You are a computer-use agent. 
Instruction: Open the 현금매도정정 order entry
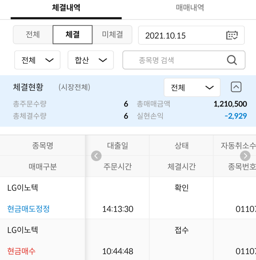tap(29, 209)
